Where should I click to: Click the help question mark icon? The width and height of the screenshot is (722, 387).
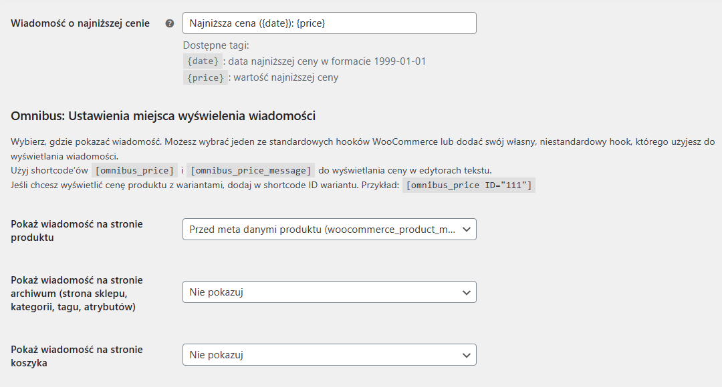coord(169,23)
